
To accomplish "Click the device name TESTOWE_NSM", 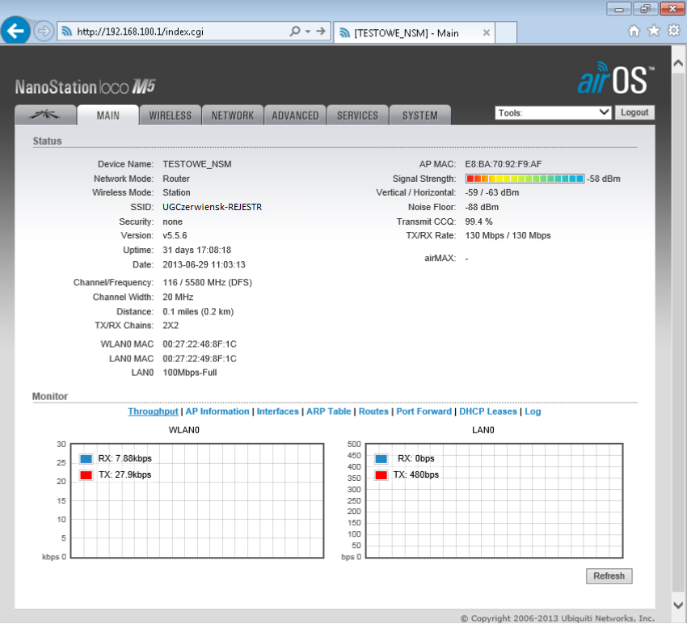I will pyautogui.click(x=197, y=164).
